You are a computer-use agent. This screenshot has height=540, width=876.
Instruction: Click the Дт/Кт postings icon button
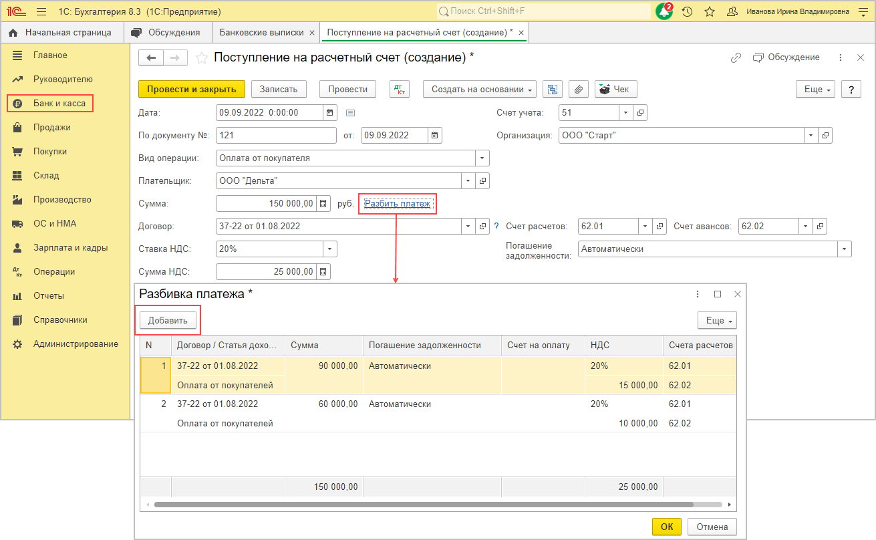pos(400,90)
